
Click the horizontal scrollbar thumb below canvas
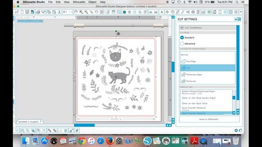point(84,125)
